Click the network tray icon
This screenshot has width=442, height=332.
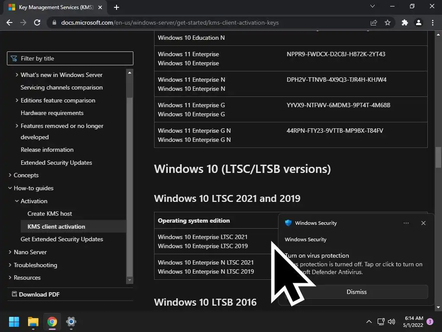click(381, 322)
